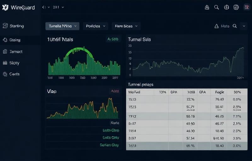The width and height of the screenshot is (252, 161).
Task: Open the Poricles dropdown
Action: pyautogui.click(x=95, y=26)
